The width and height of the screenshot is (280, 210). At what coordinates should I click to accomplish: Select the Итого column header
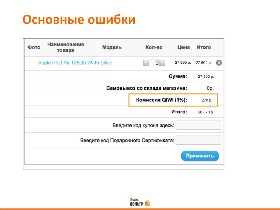point(204,47)
